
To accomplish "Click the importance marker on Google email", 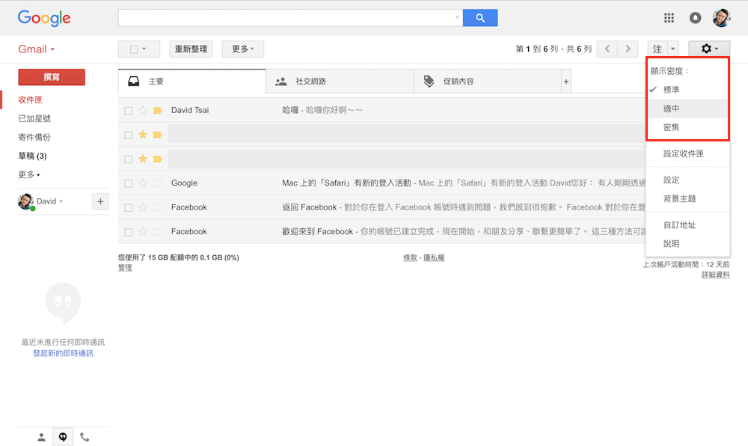I will (157, 183).
